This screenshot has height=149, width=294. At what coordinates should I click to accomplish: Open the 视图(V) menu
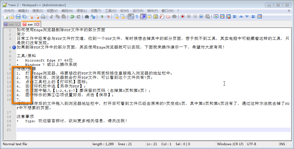tap(52, 11)
